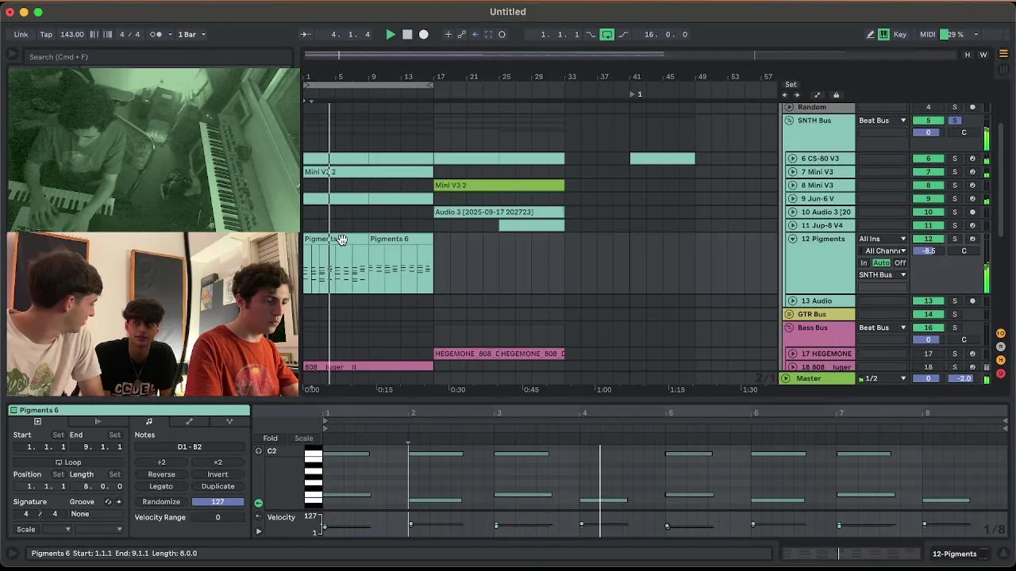Click the Session Record circle icon

502,34
